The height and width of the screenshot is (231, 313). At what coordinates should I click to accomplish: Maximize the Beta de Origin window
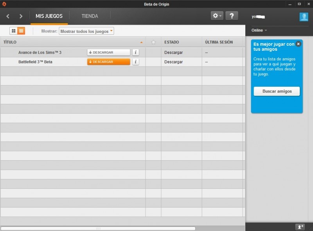coord(299,4)
